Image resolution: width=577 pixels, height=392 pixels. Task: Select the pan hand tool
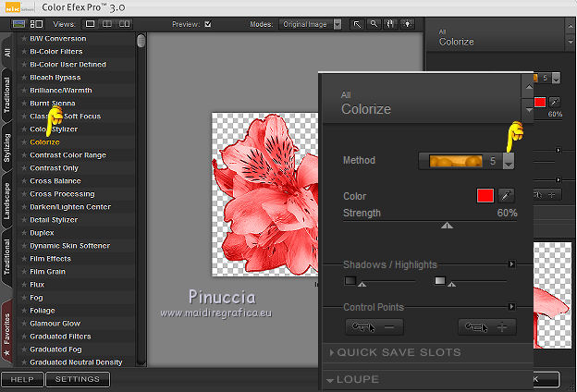coord(390,24)
